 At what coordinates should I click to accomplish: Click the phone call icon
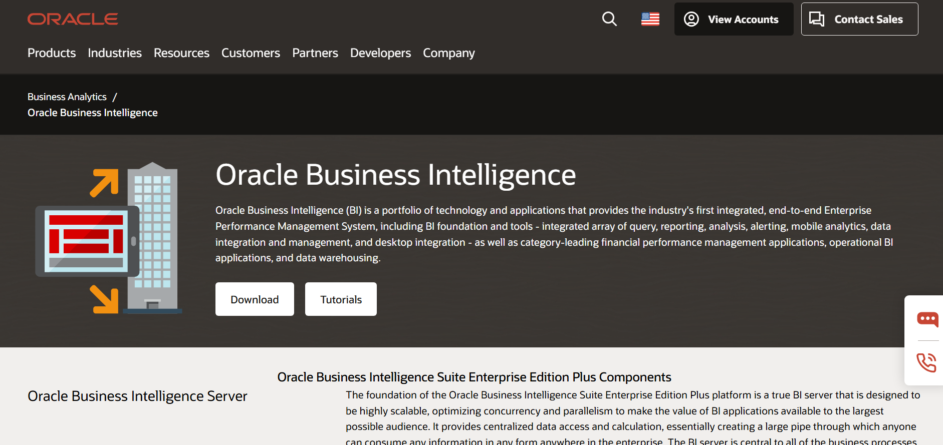[926, 362]
